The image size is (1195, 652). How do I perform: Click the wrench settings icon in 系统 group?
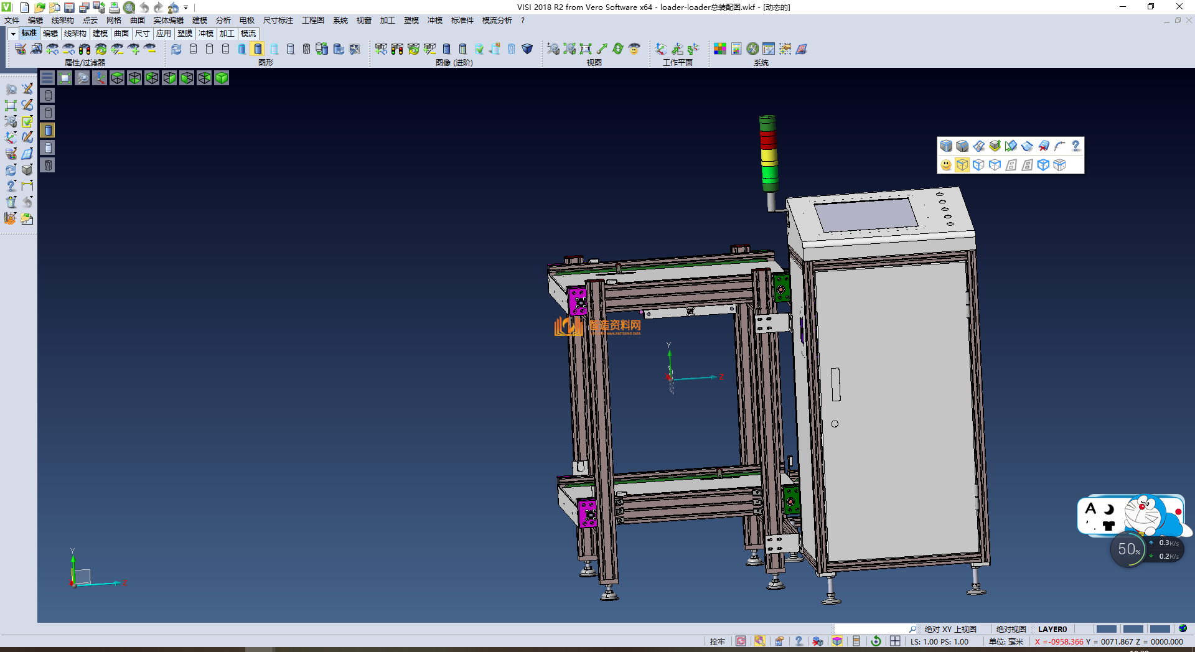[x=752, y=49]
